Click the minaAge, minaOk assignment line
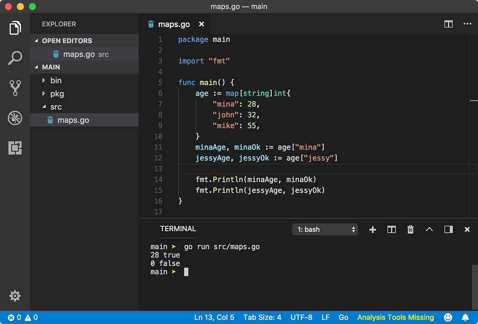The width and height of the screenshot is (478, 324). coord(260,147)
